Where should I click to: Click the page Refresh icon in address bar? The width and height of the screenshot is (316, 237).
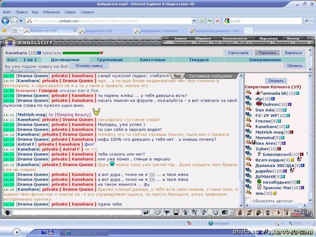point(210,21)
